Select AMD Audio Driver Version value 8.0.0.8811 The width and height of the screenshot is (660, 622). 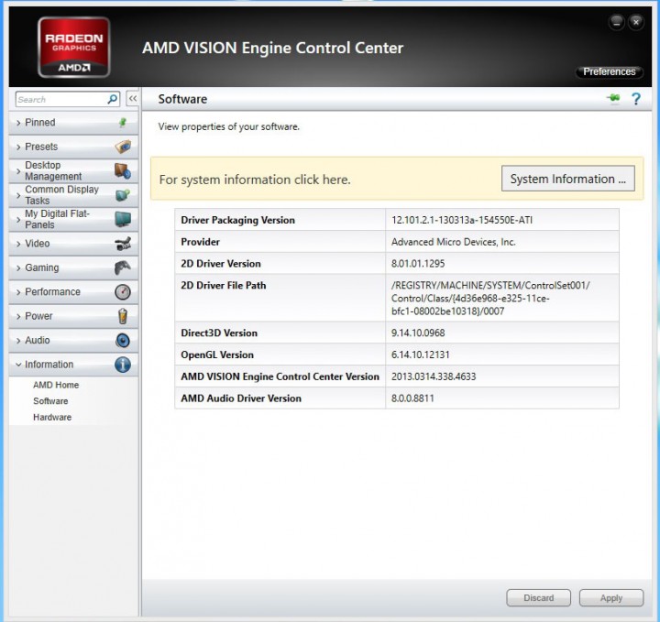(x=412, y=398)
